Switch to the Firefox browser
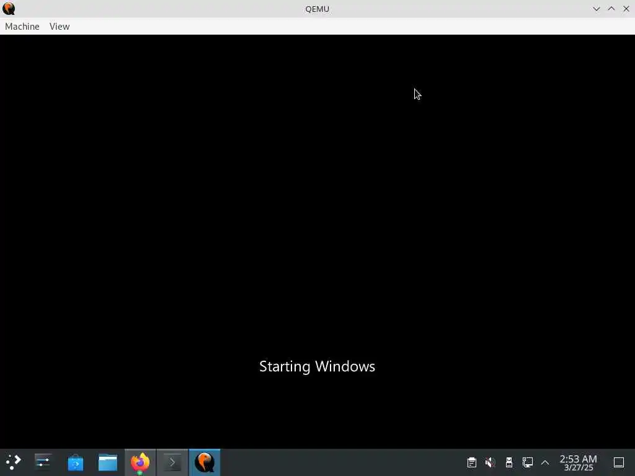635x476 pixels. (x=140, y=462)
